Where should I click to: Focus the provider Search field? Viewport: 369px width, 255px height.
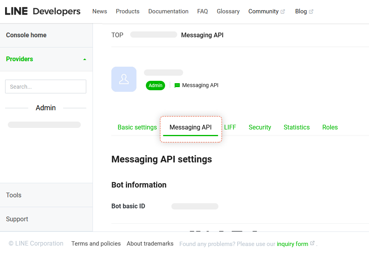coord(45,86)
